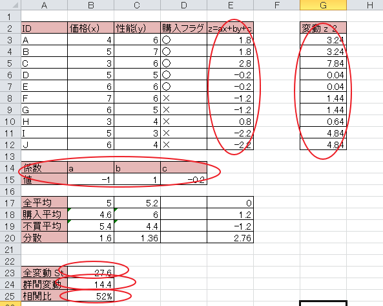Select cell with ID J
The width and height of the screenshot is (383, 306).
[x=44, y=144]
